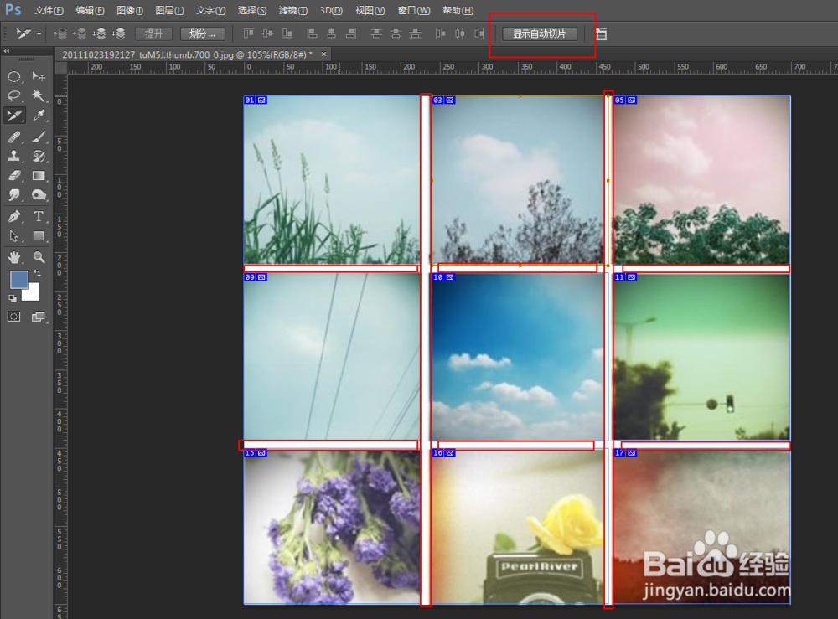Distribute slices by vertical centers

tap(396, 34)
